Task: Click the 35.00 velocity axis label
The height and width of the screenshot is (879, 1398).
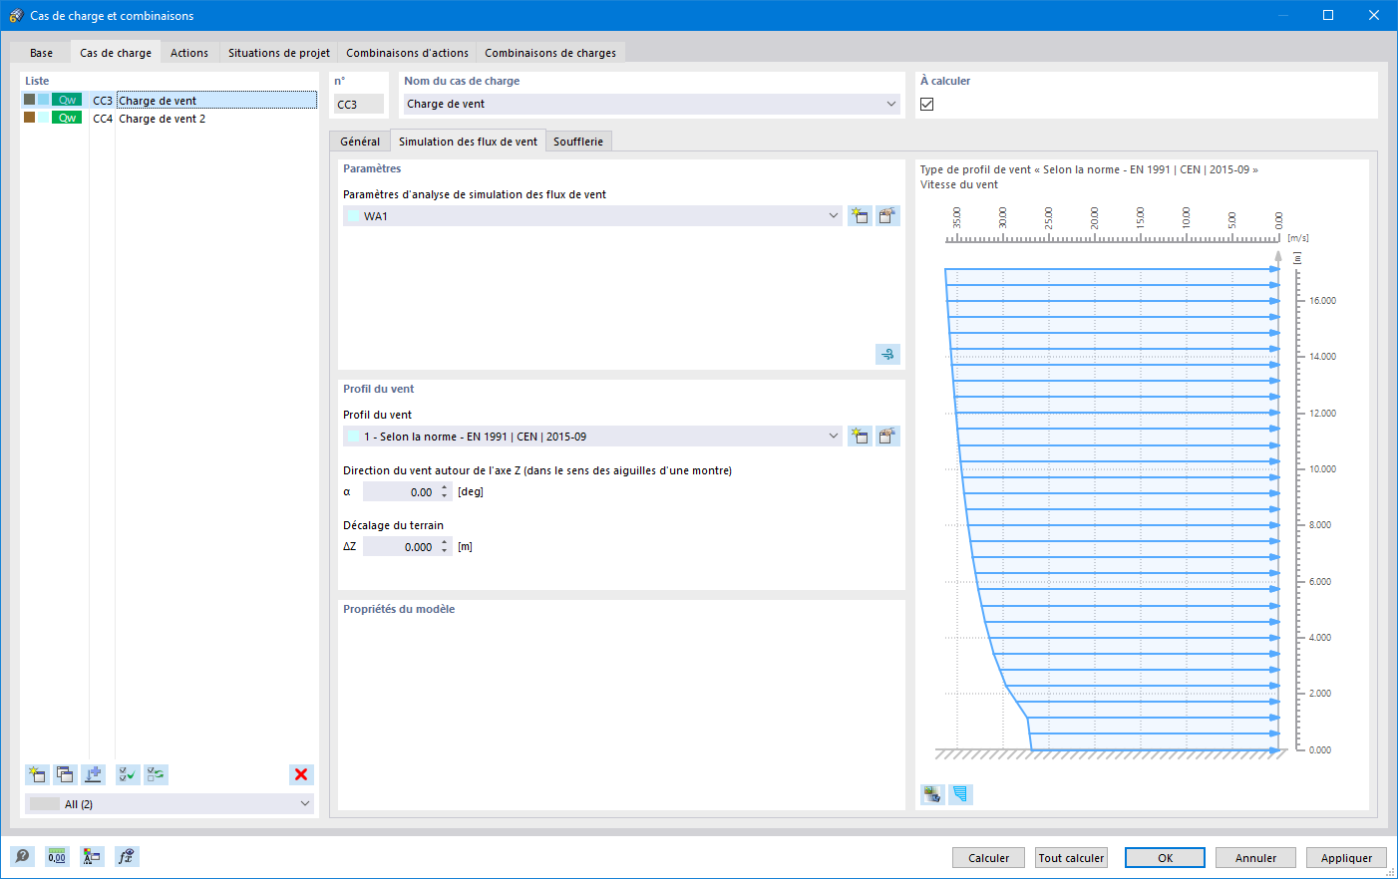Action: click(x=957, y=216)
